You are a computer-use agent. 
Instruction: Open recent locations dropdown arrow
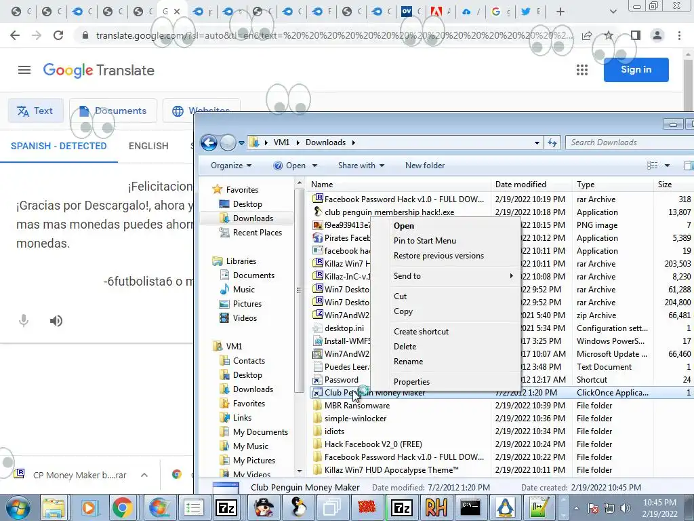(x=241, y=143)
